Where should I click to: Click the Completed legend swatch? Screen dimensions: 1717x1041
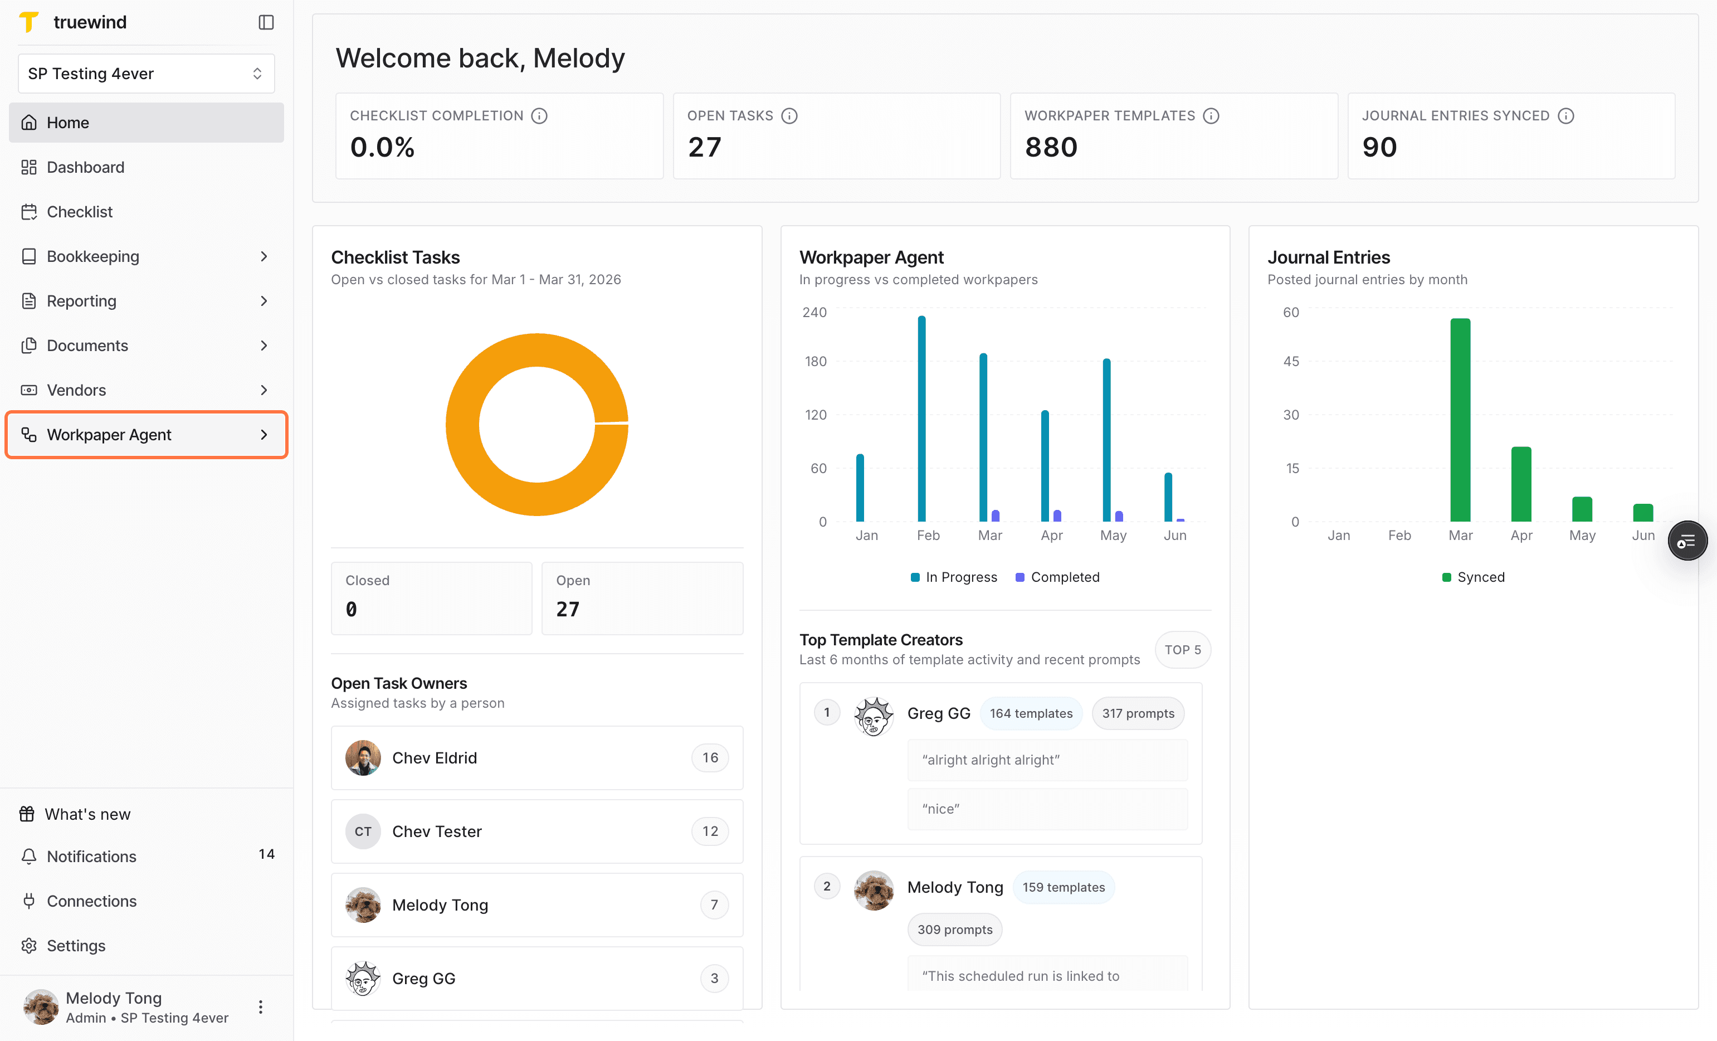1020,577
